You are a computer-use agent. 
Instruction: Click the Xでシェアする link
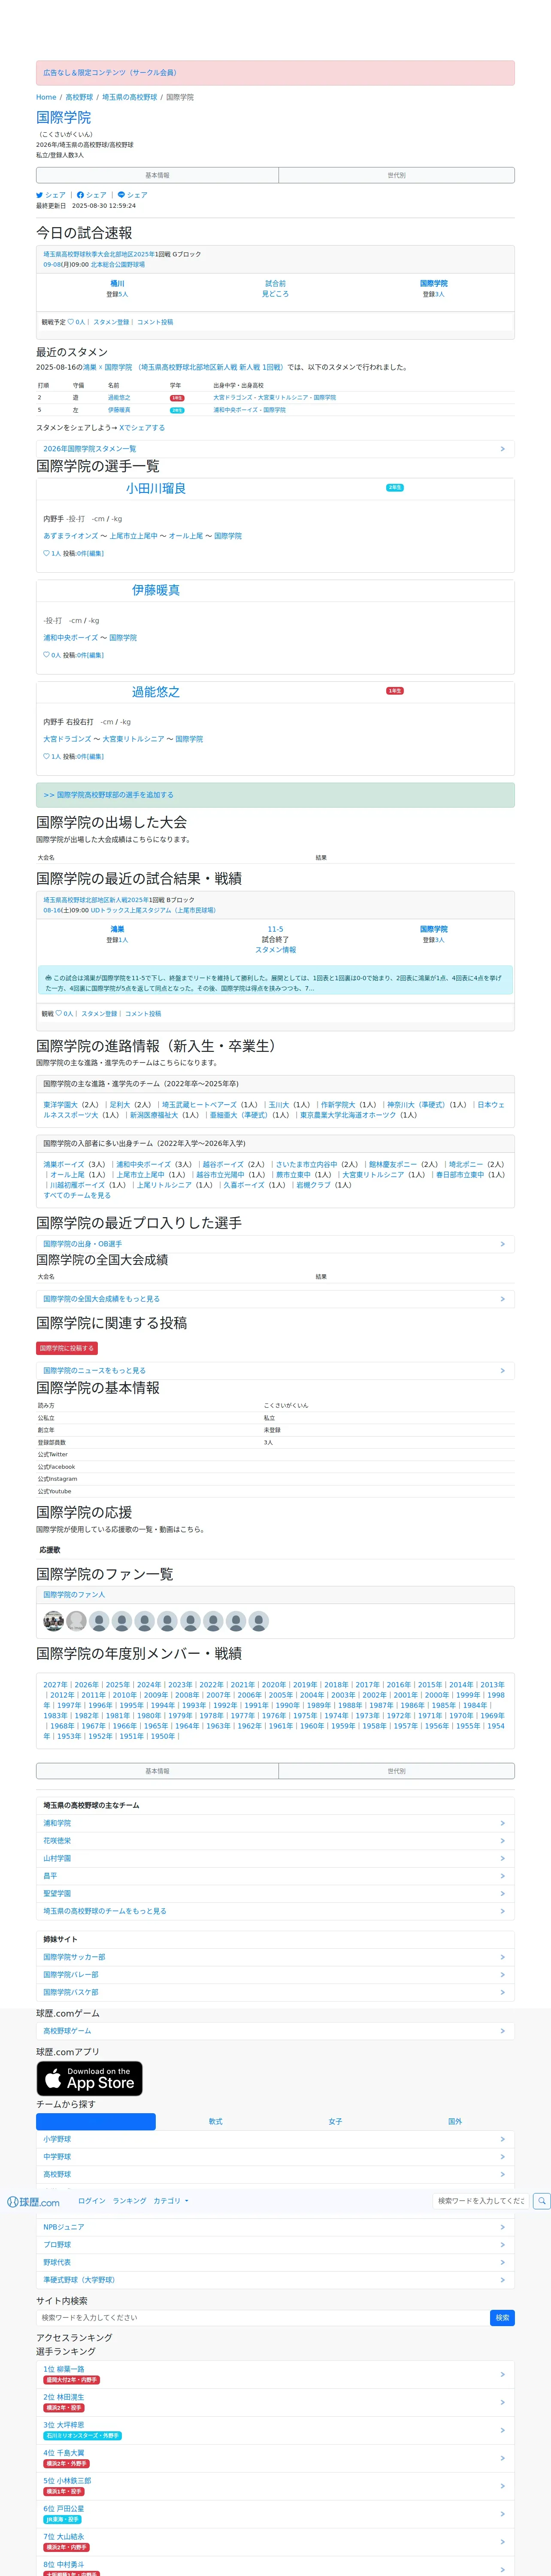coord(142,428)
